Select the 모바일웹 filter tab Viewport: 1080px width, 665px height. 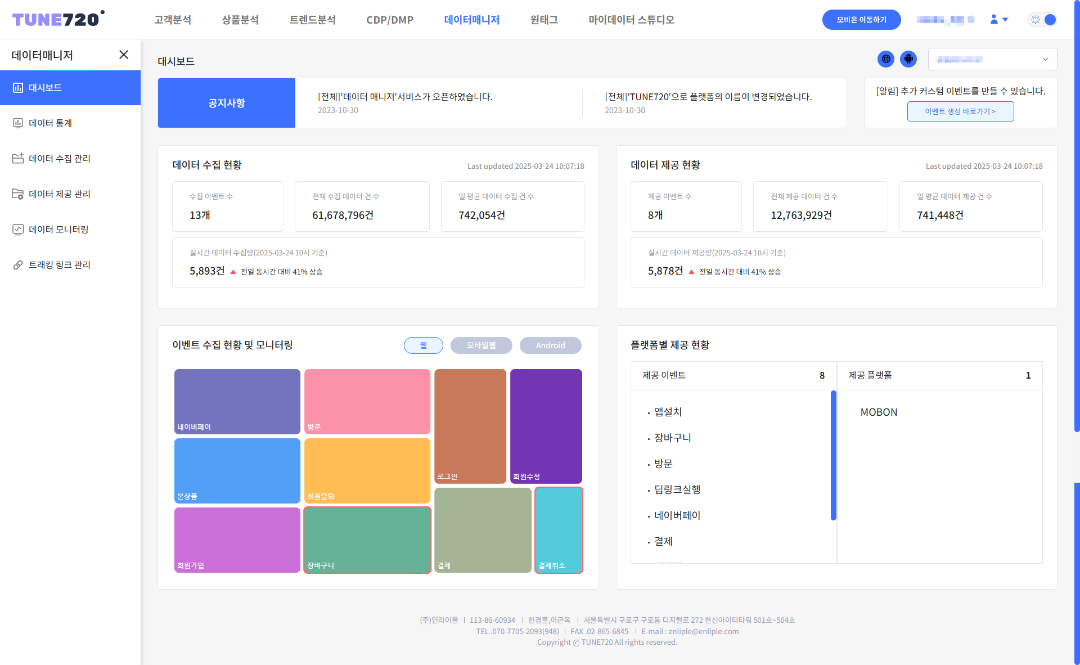[481, 345]
